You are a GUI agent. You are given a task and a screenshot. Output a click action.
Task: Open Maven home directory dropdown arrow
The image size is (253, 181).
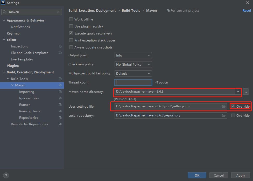[238, 92]
